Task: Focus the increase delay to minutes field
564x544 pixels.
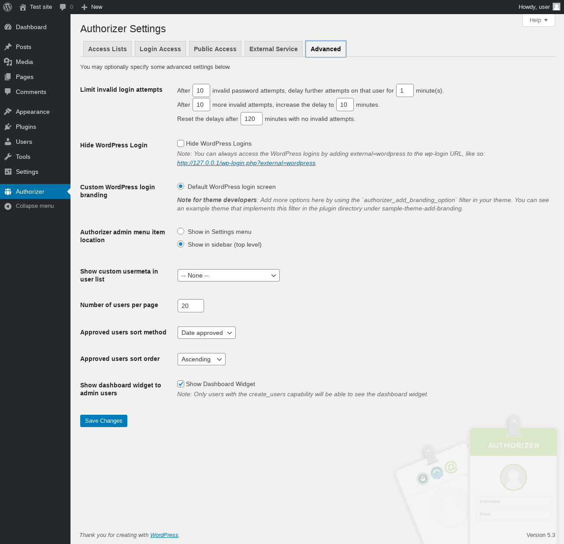Action: [x=345, y=105]
